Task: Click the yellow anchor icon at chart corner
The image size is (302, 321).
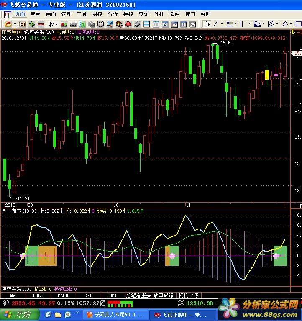Action: point(292,32)
